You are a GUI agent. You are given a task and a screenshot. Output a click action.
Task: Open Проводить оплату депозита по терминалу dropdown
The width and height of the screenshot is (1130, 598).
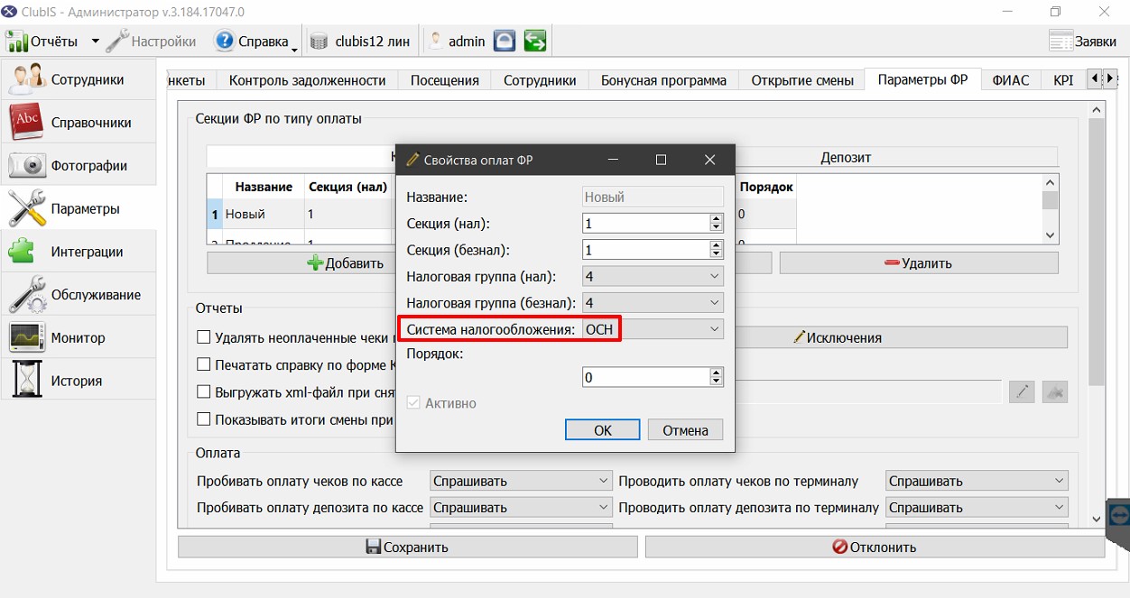[977, 508]
